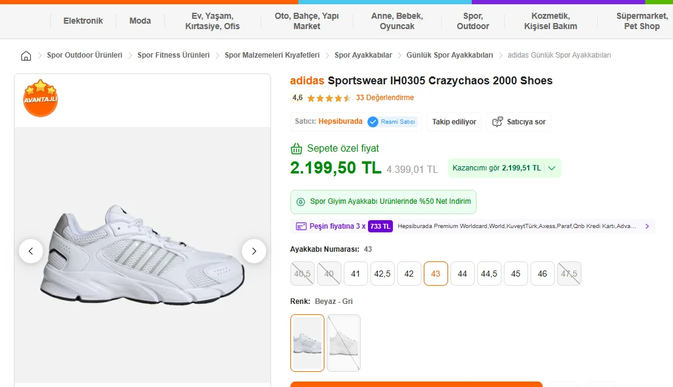Viewport: 673px width, 387px height.
Task: Click the net indirim campaign icon
Action: coord(301,201)
